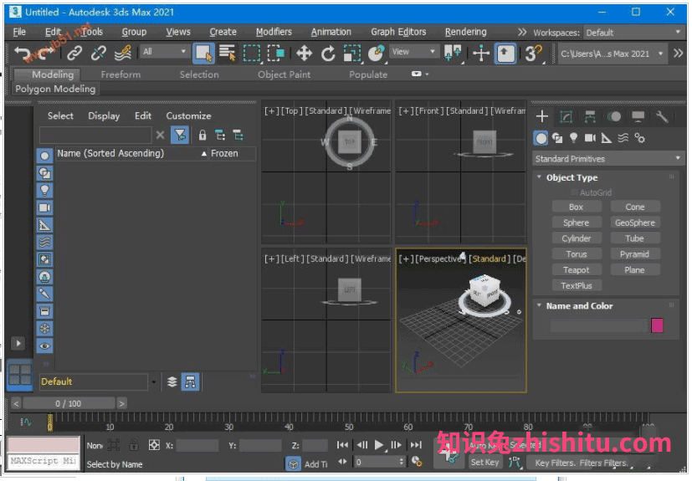The image size is (692, 481).
Task: Click the 0 / 100 time slider
Action: click(x=69, y=403)
